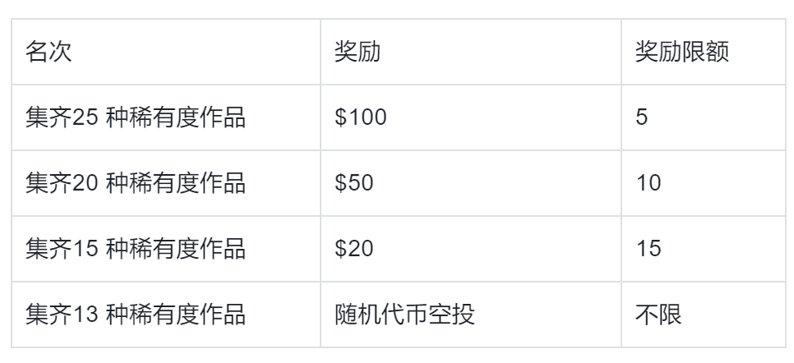Click the $50 reward cell
The width and height of the screenshot is (794, 363).
(354, 183)
